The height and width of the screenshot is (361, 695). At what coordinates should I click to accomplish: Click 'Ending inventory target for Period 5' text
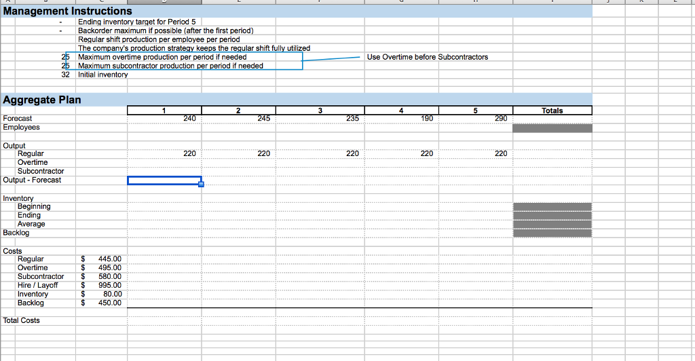[136, 22]
